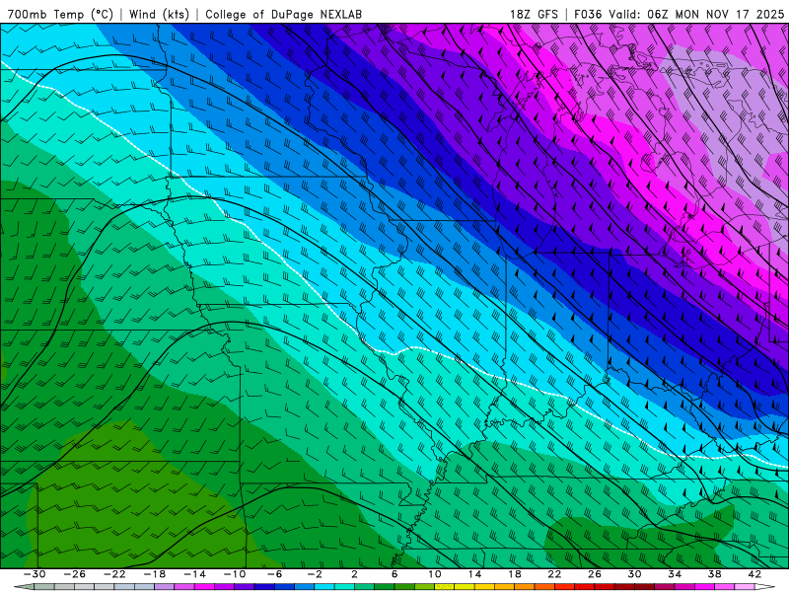This screenshot has height=592, width=789.
Task: Click the 42 colorbar label
Action: (x=754, y=574)
